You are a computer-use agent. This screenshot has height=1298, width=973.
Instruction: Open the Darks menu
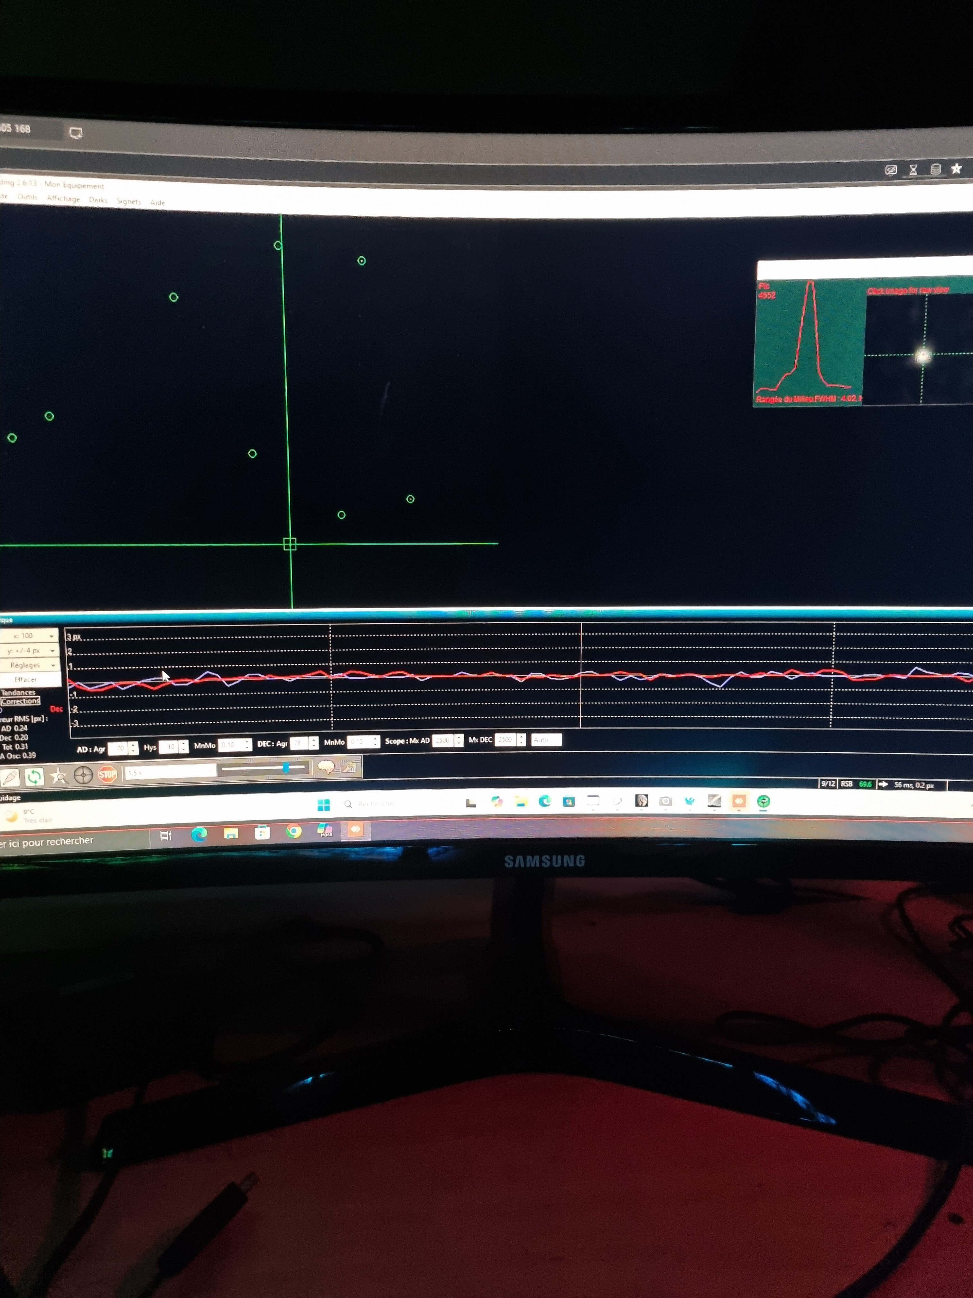click(98, 200)
